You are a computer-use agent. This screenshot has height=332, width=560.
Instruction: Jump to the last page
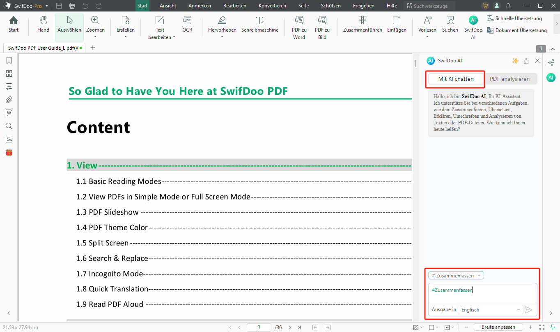point(299,327)
